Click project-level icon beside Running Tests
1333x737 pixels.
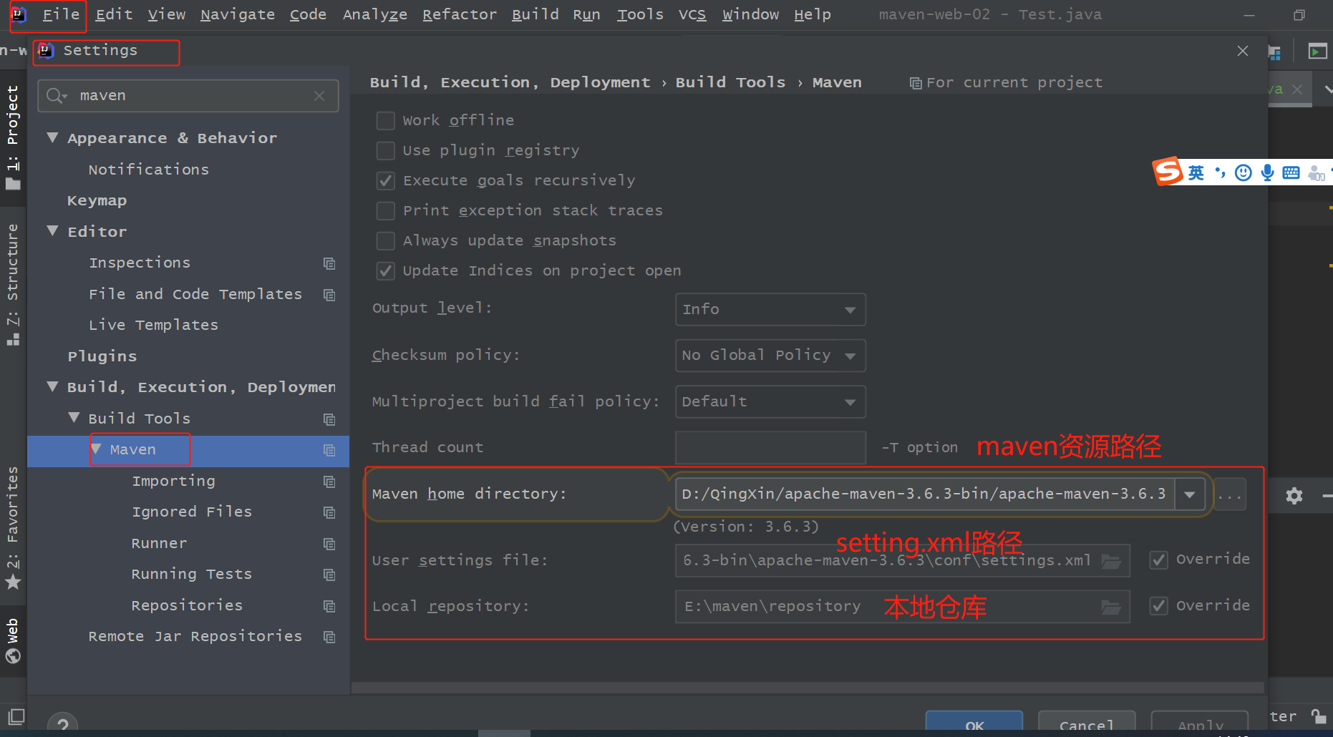click(329, 575)
